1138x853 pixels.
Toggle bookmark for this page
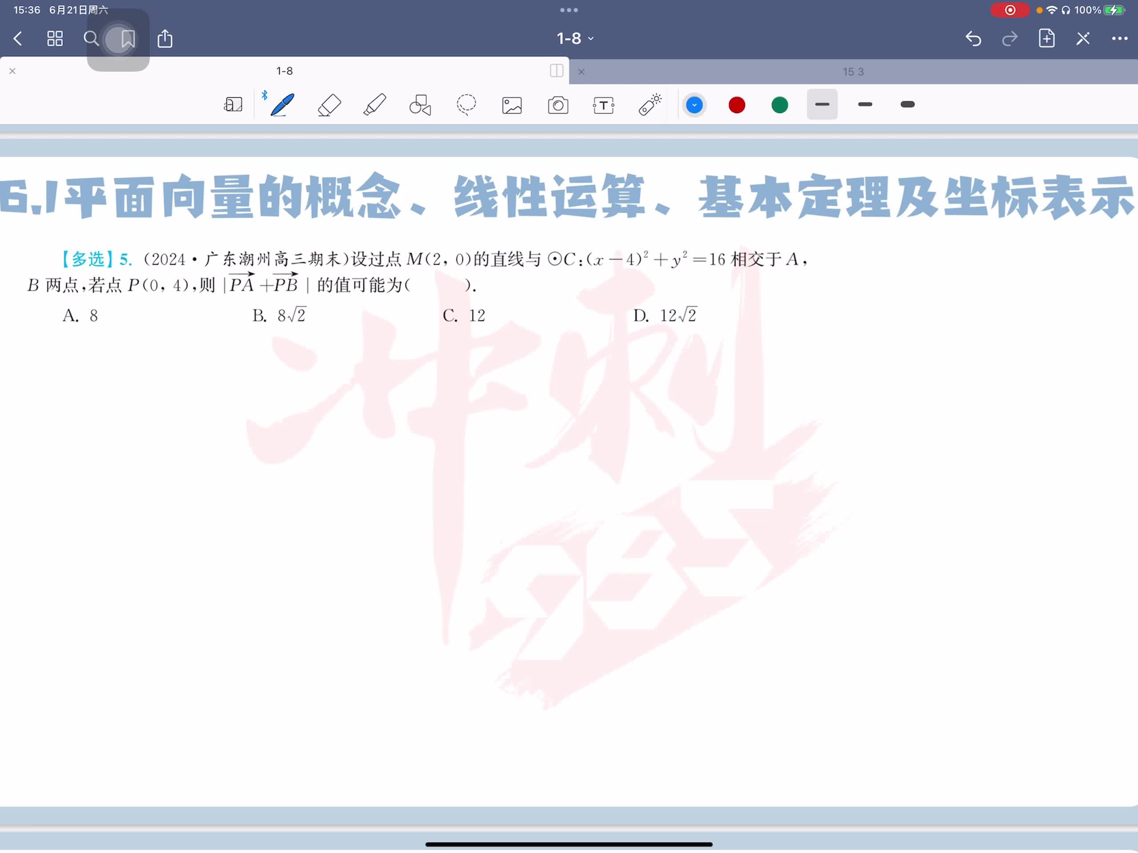point(128,39)
